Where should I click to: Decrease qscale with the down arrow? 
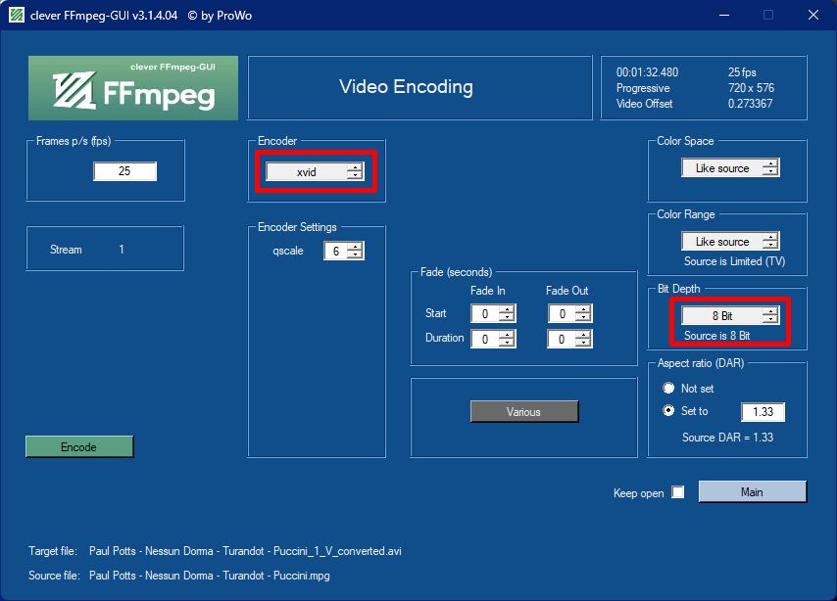pos(355,254)
